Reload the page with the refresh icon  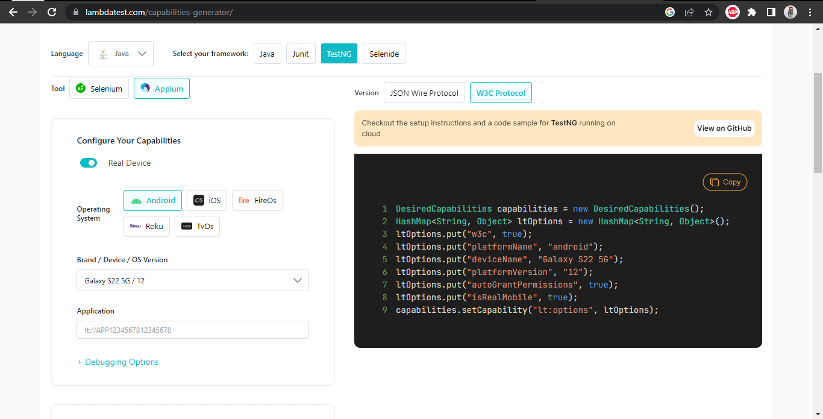tap(52, 12)
